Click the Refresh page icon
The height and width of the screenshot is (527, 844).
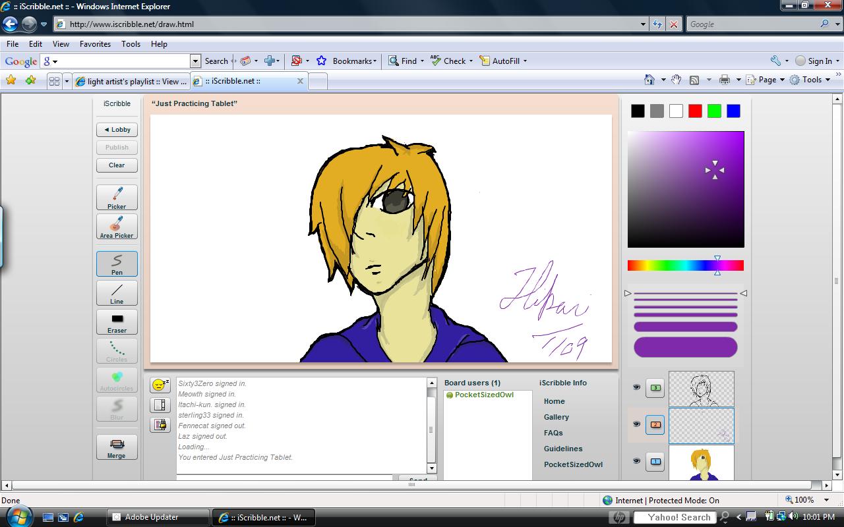coord(657,24)
